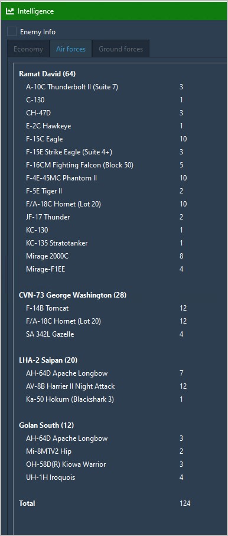228x536 pixels.
Task: Click the Intelligence chart icon in title bar
Action: (x=10, y=11)
